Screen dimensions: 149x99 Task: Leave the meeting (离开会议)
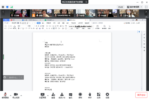141,95
